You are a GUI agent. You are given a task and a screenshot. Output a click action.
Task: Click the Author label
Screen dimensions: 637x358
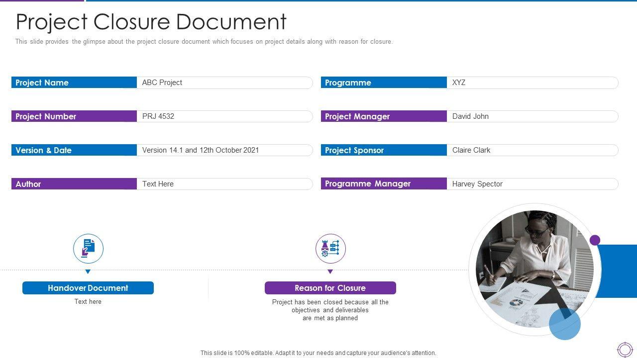(x=74, y=184)
